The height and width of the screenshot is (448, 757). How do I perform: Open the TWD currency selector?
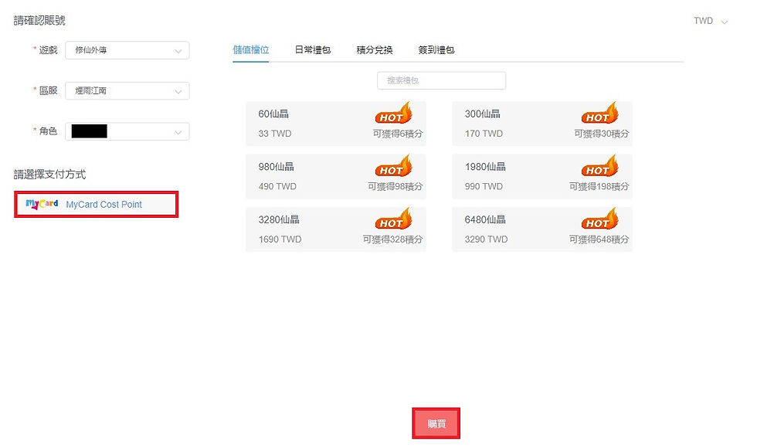(710, 22)
